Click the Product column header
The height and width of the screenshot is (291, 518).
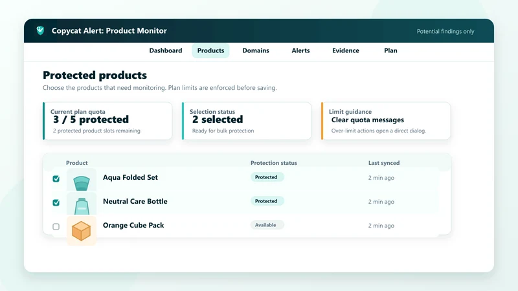click(x=76, y=163)
